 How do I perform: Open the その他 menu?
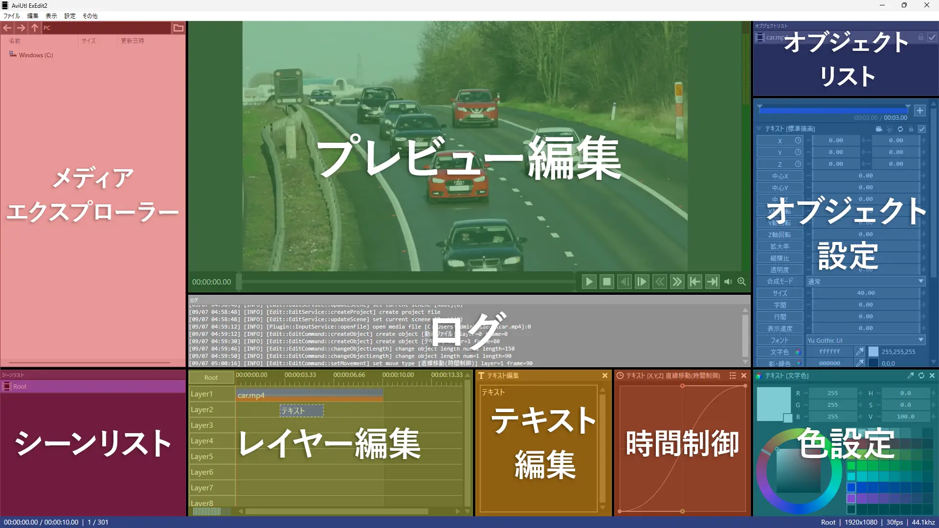click(90, 16)
